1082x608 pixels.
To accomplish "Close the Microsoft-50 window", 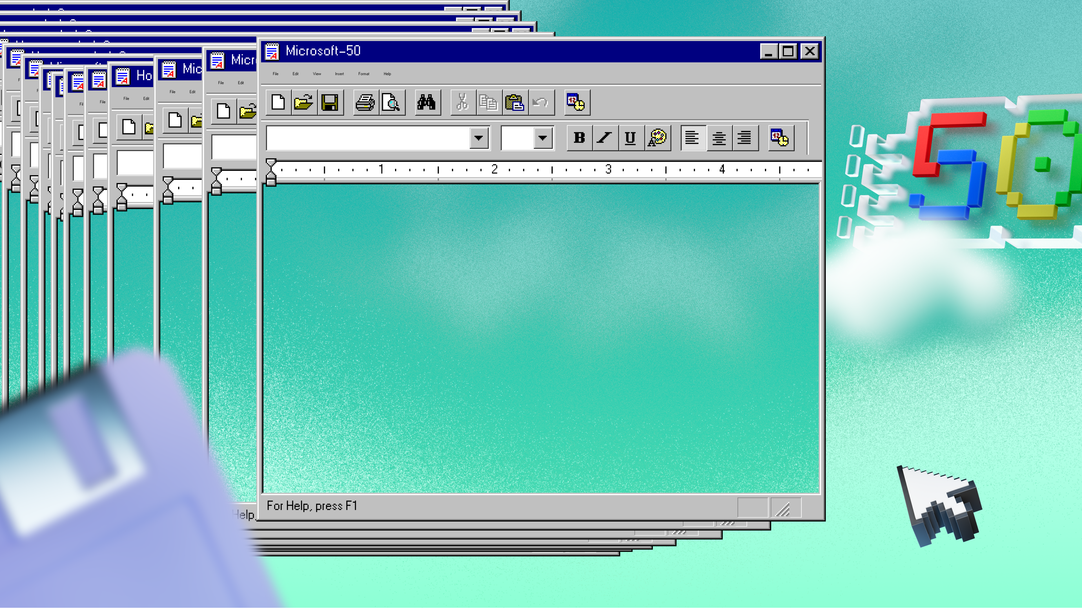I will click(x=810, y=51).
